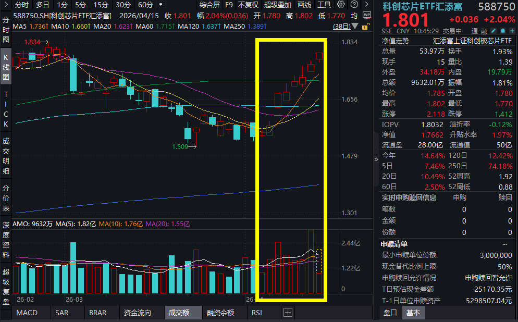Image resolution: width=518 pixels, height=322 pixels.
Task: Open 成交明细 in left sidebar
Action: 6,155
